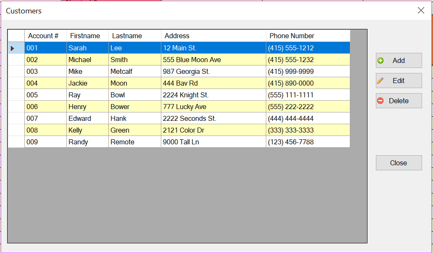
Task: Select last name Lee
Action: click(135, 48)
